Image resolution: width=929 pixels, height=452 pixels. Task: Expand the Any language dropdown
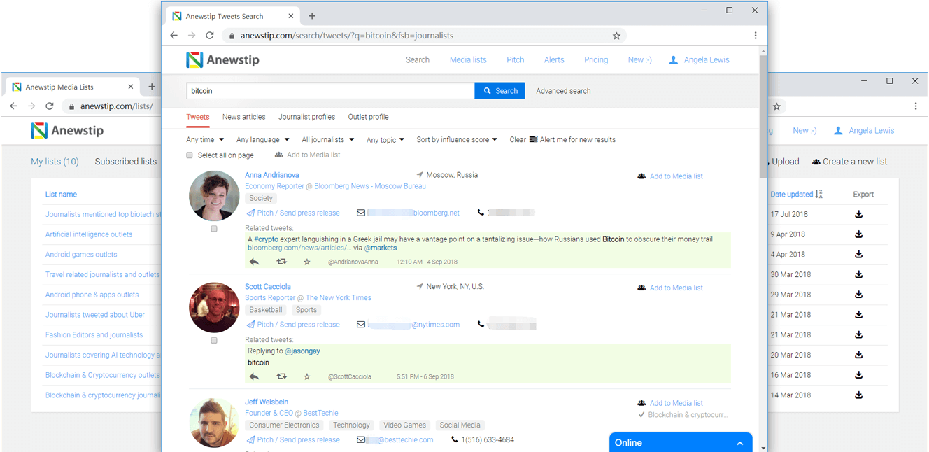[x=262, y=140]
